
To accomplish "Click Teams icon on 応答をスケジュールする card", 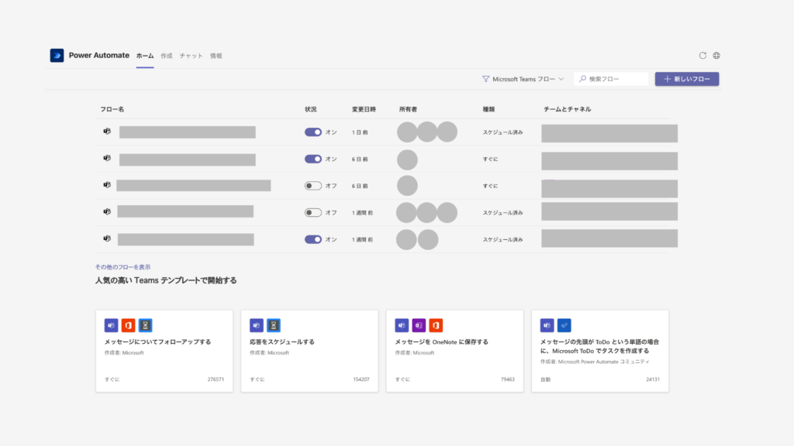I will pyautogui.click(x=257, y=325).
